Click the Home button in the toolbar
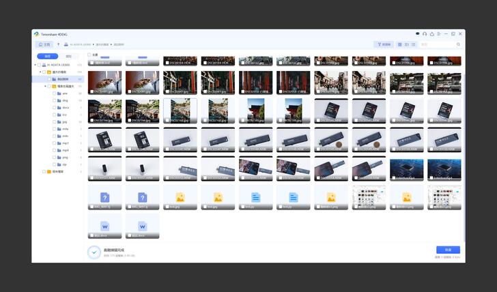497x292 pixels. click(44, 44)
